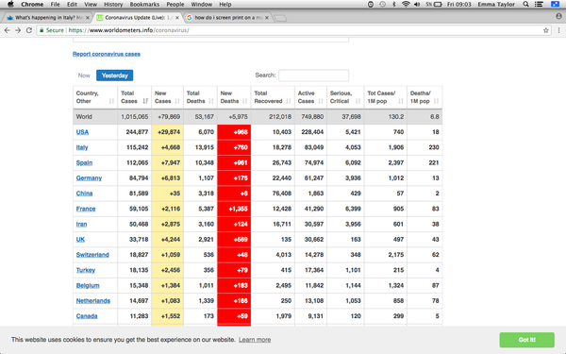The width and height of the screenshot is (566, 354).
Task: Close the 'What's happening in Italy?' tab
Action: tap(88, 17)
